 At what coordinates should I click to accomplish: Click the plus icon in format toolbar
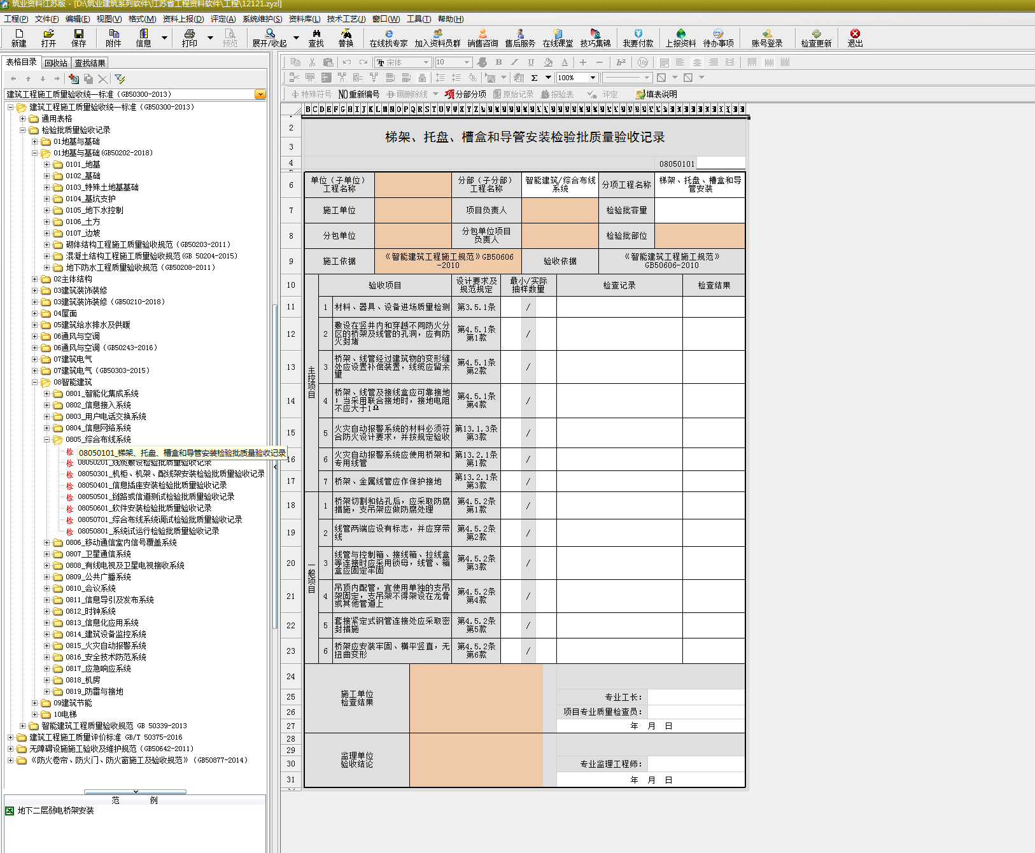point(582,62)
